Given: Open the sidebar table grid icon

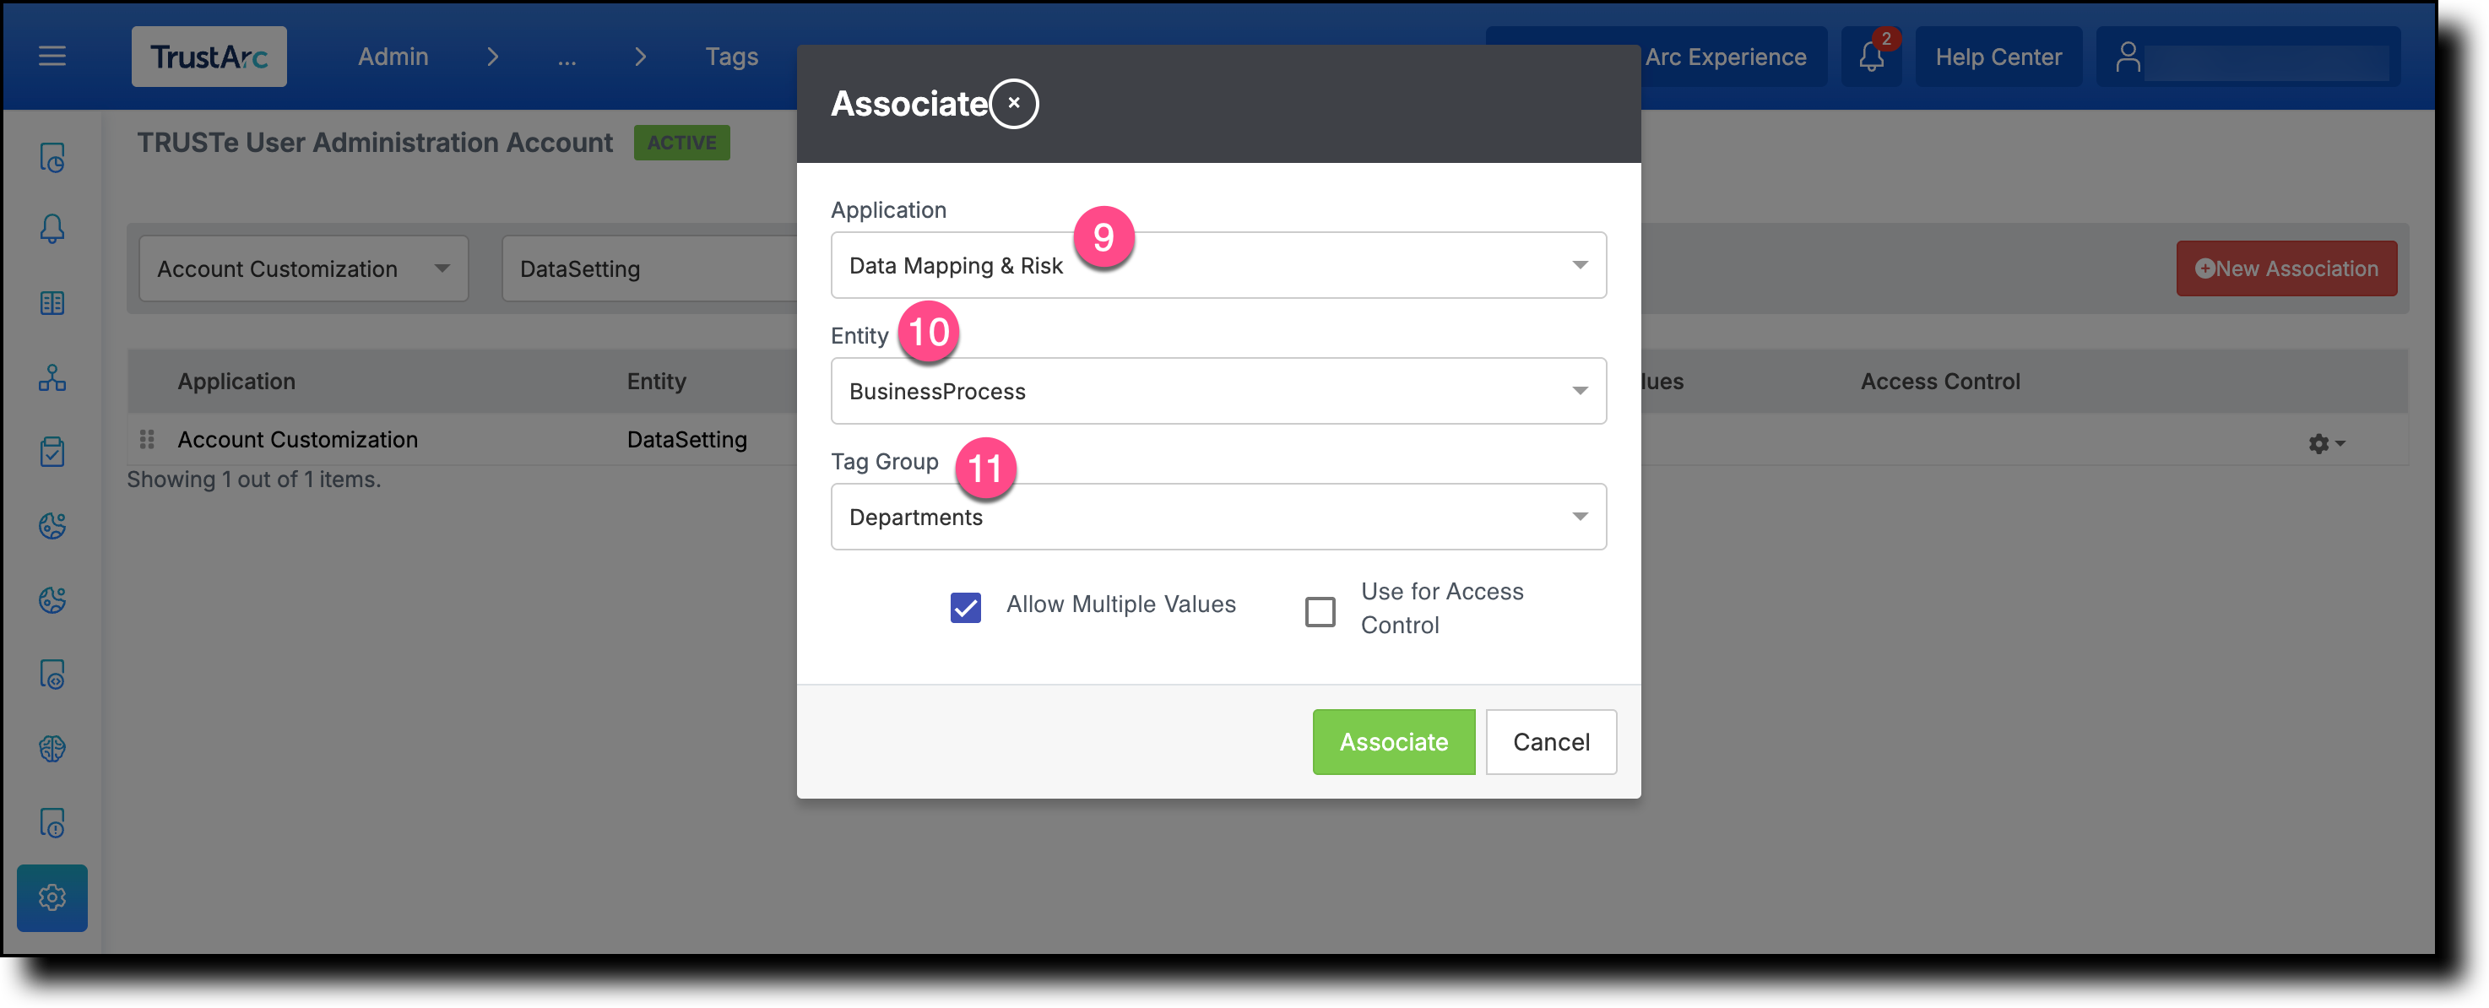Looking at the screenshot, I should coord(52,303).
